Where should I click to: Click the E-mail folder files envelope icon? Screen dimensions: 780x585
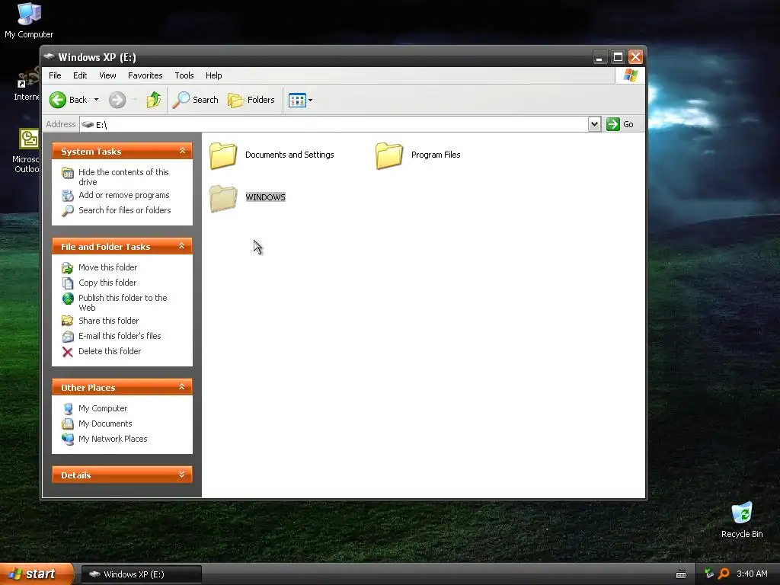point(68,337)
